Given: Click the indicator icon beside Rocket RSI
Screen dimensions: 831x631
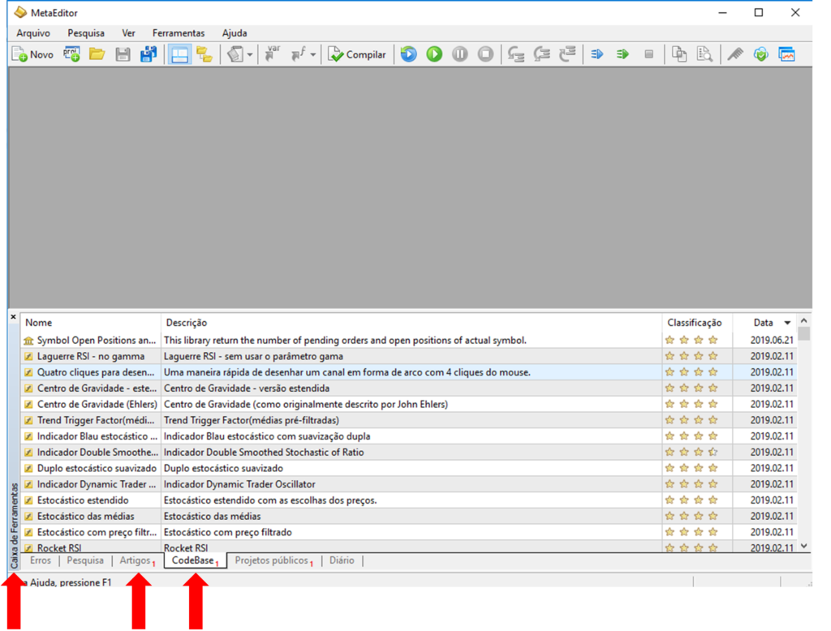Looking at the screenshot, I should (x=28, y=547).
